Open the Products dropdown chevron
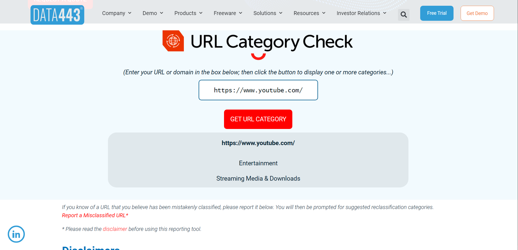The width and height of the screenshot is (518, 250). tap(201, 13)
